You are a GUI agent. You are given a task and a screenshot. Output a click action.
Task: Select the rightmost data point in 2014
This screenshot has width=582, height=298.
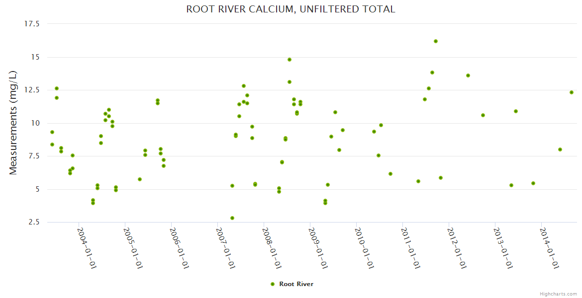(572, 92)
